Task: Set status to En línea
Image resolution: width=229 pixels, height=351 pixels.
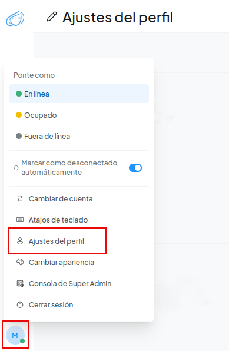Action: click(x=79, y=94)
